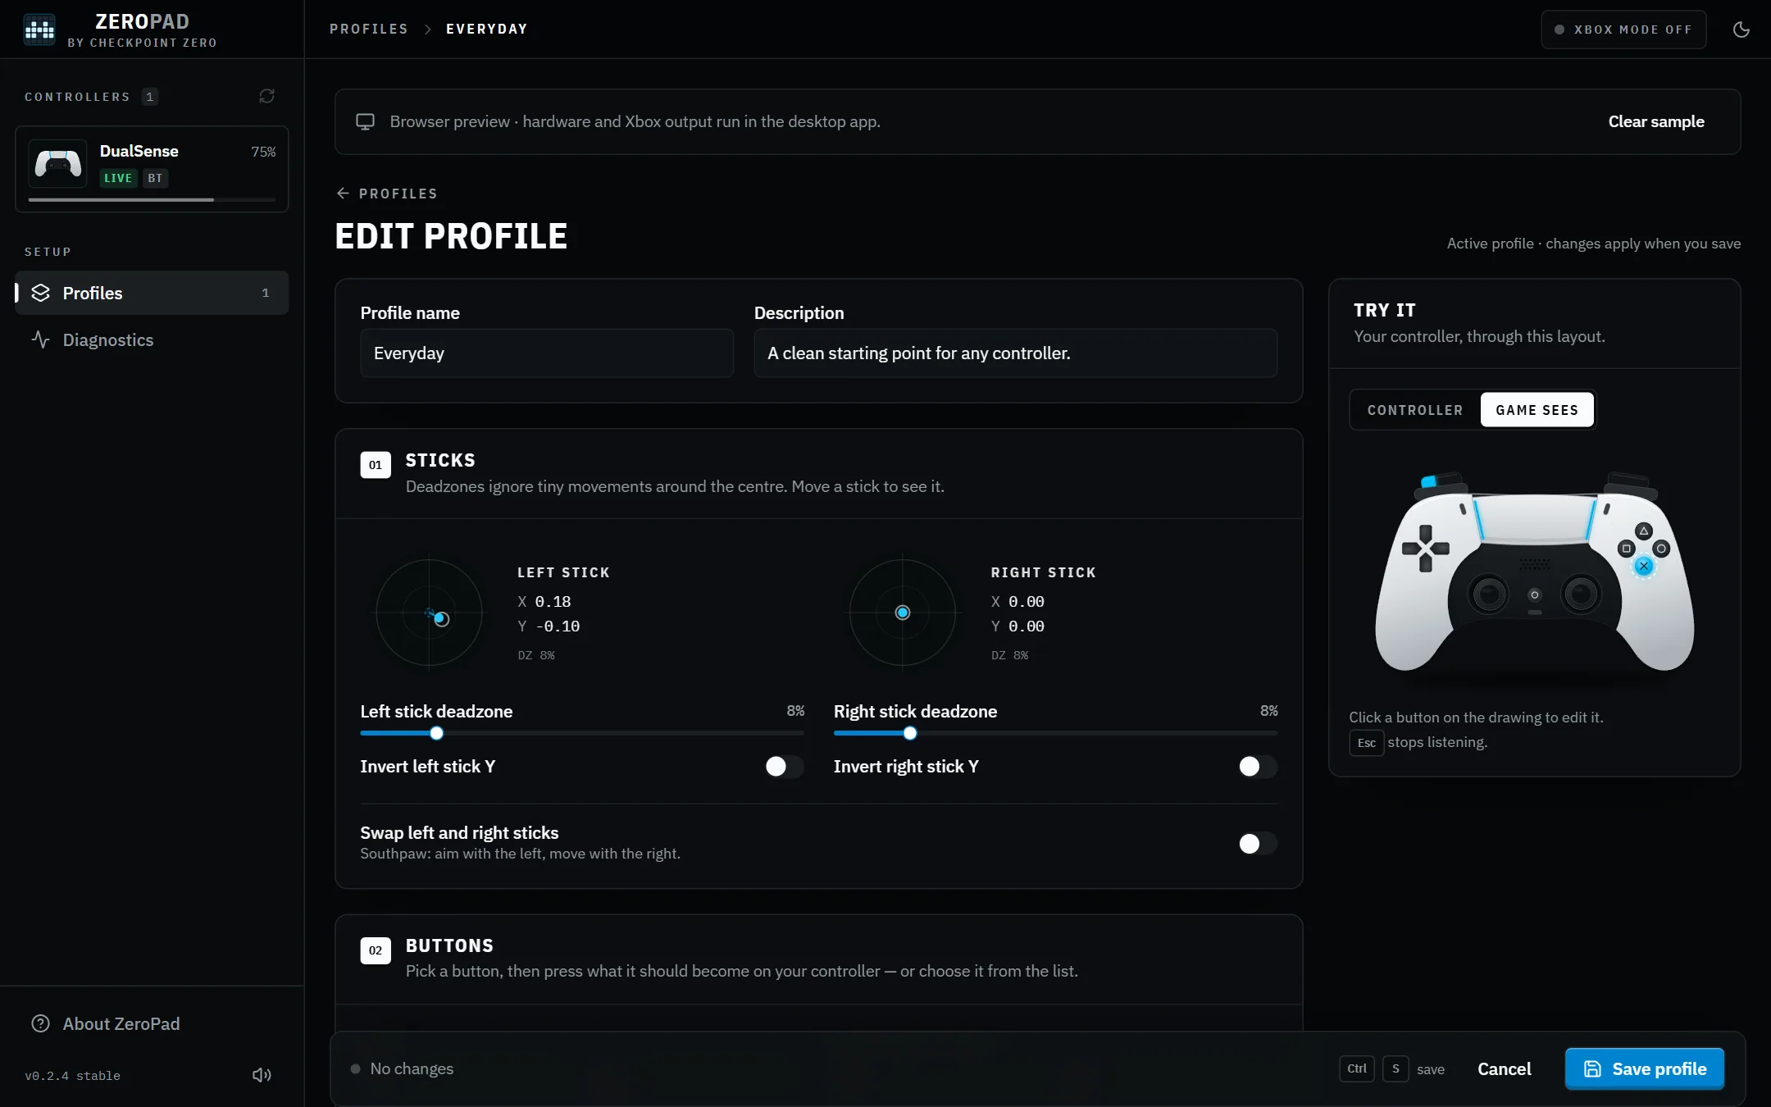1771x1107 pixels.
Task: Switch to the Game Sees tab
Action: click(1537, 410)
